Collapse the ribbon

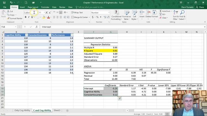coord(205,22)
